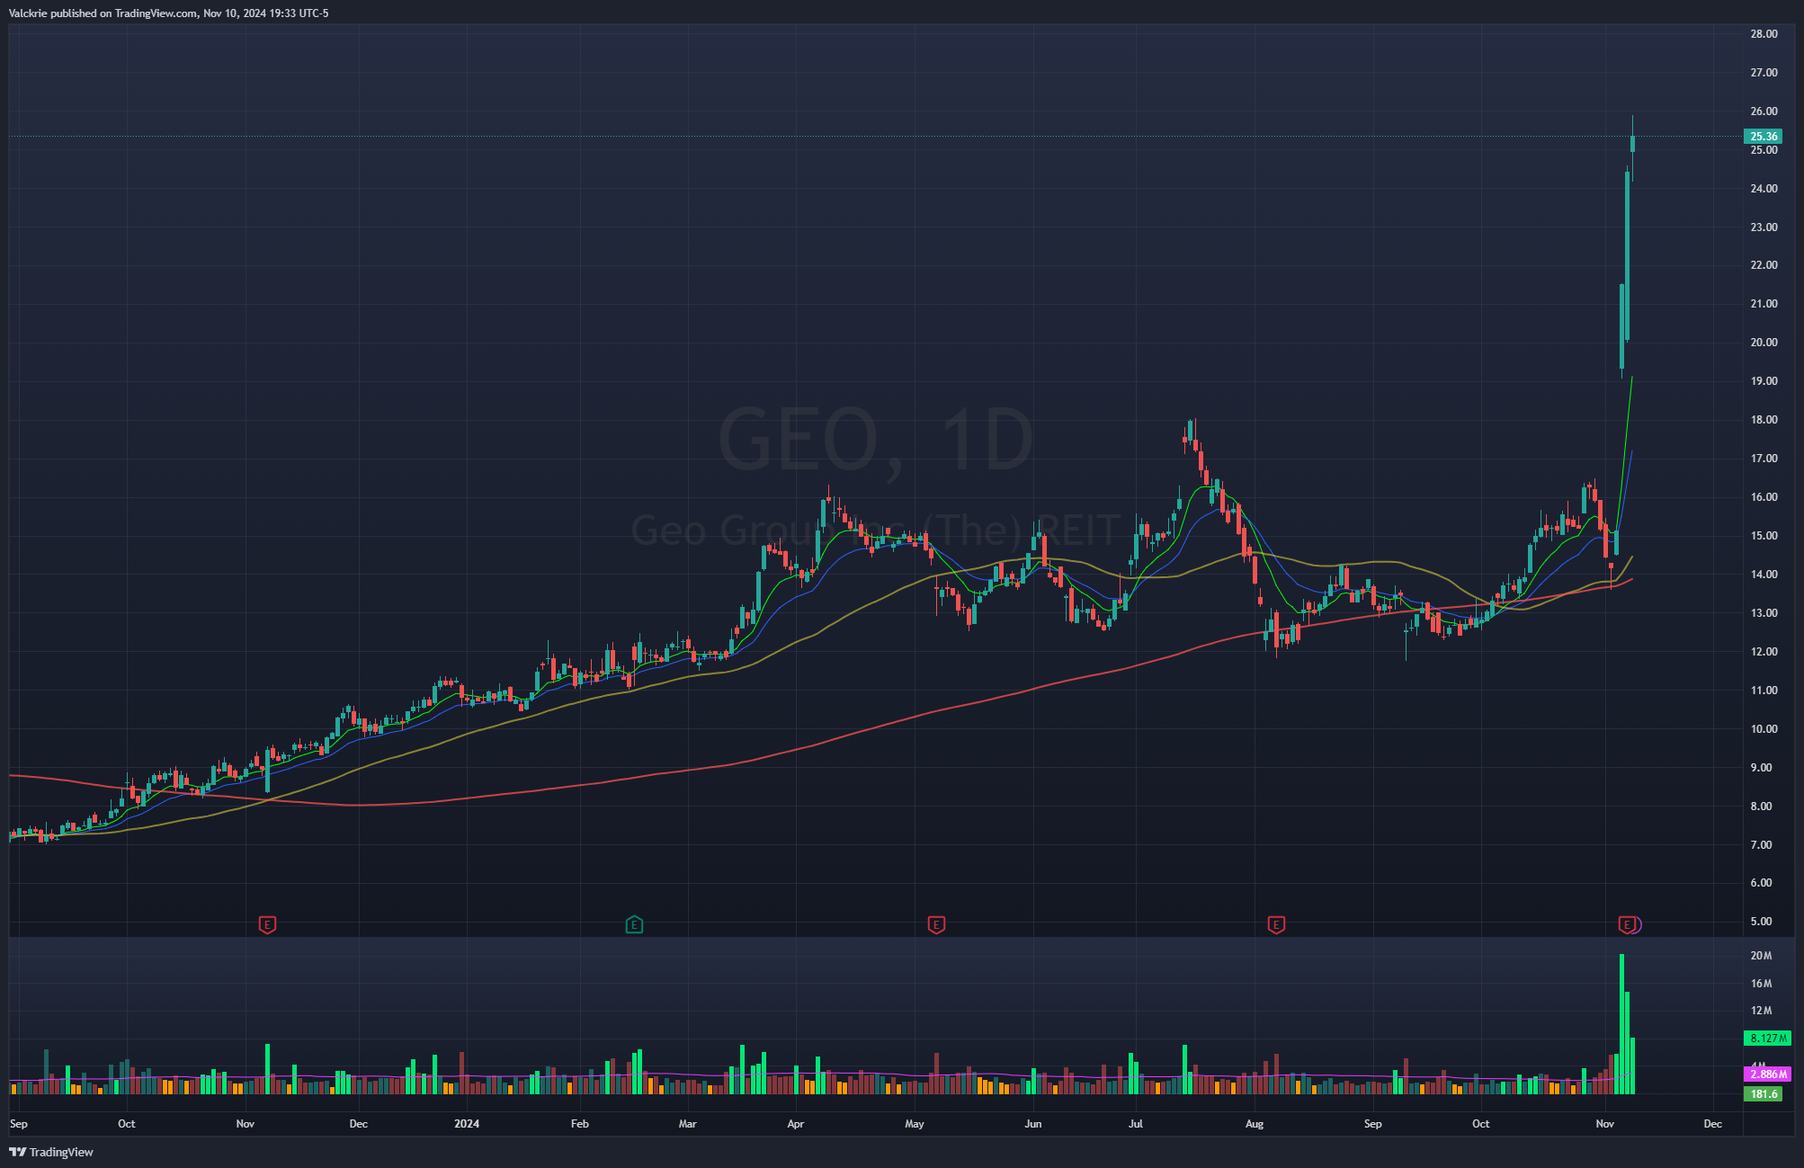The image size is (1804, 1168).
Task: Click the 8.00 price axis label
Action: pos(1761,807)
